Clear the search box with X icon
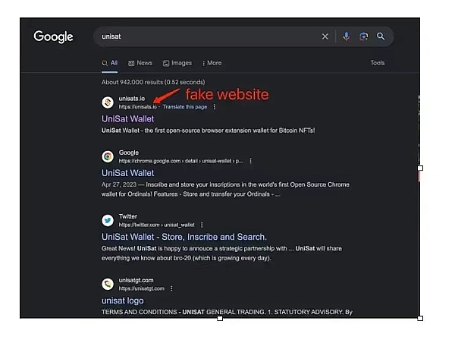The image size is (455, 340). pyautogui.click(x=325, y=36)
